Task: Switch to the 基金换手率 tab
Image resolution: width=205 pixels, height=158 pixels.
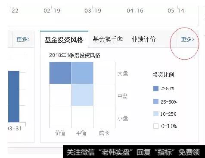Action: tap(108, 39)
